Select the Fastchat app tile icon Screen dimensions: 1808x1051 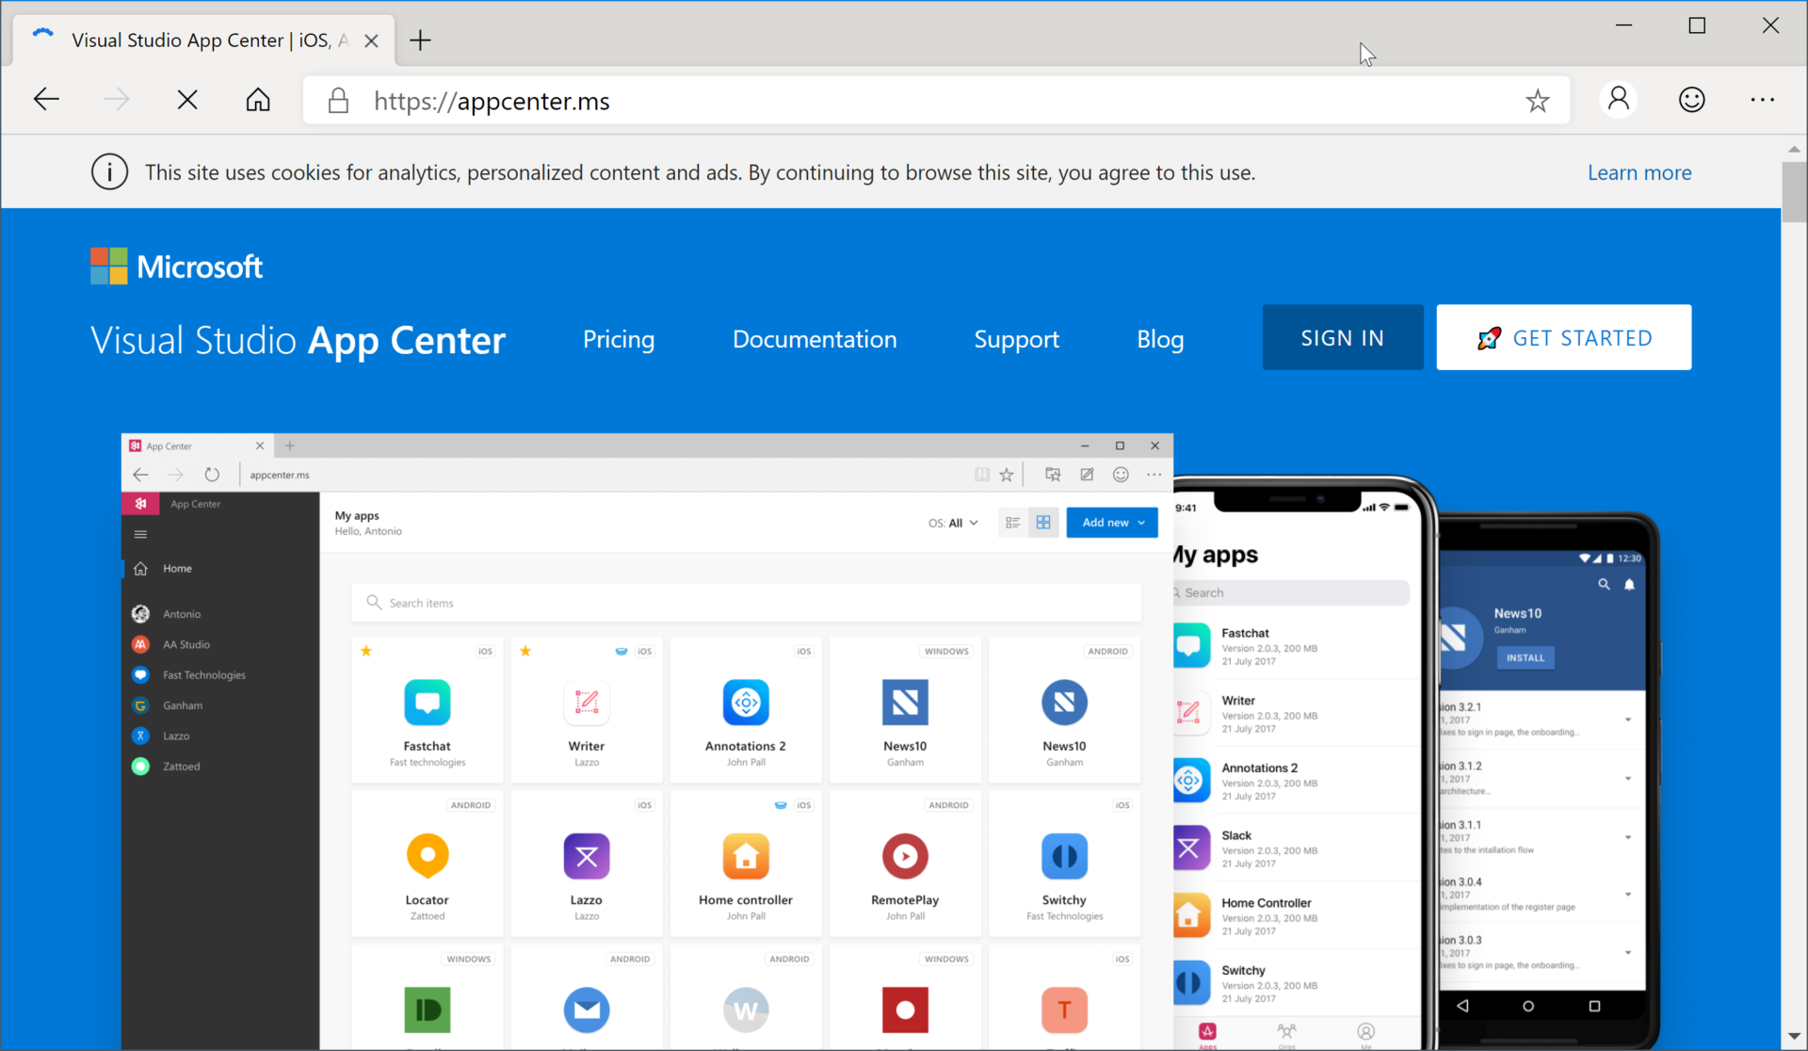click(x=428, y=702)
